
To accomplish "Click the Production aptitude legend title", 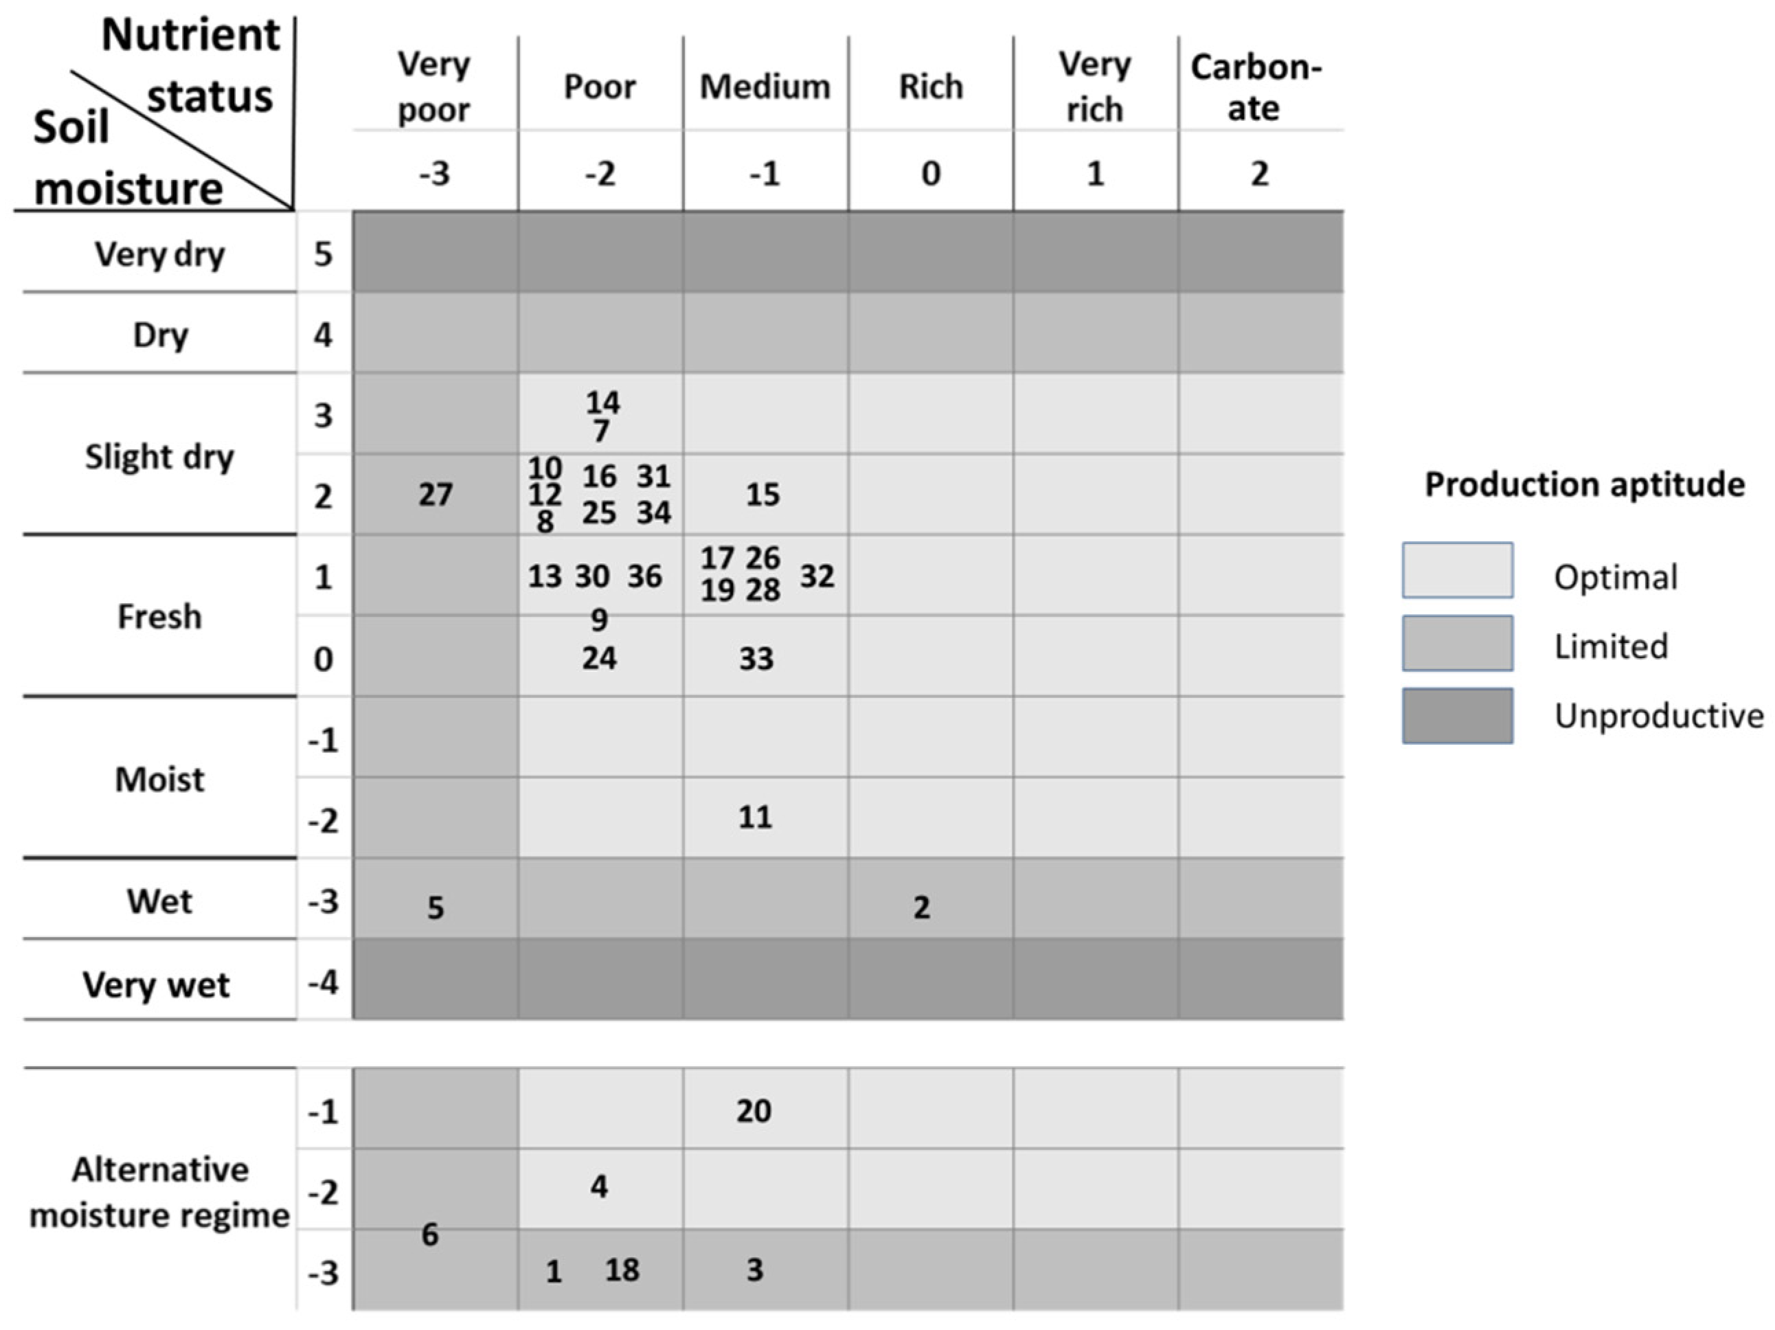I will [x=1584, y=485].
